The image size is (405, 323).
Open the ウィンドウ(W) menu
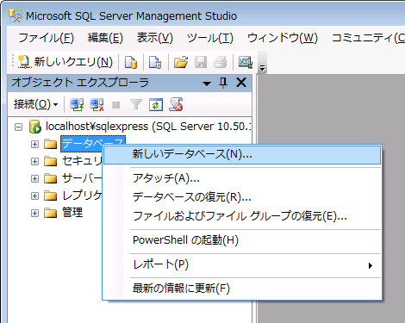(x=283, y=38)
